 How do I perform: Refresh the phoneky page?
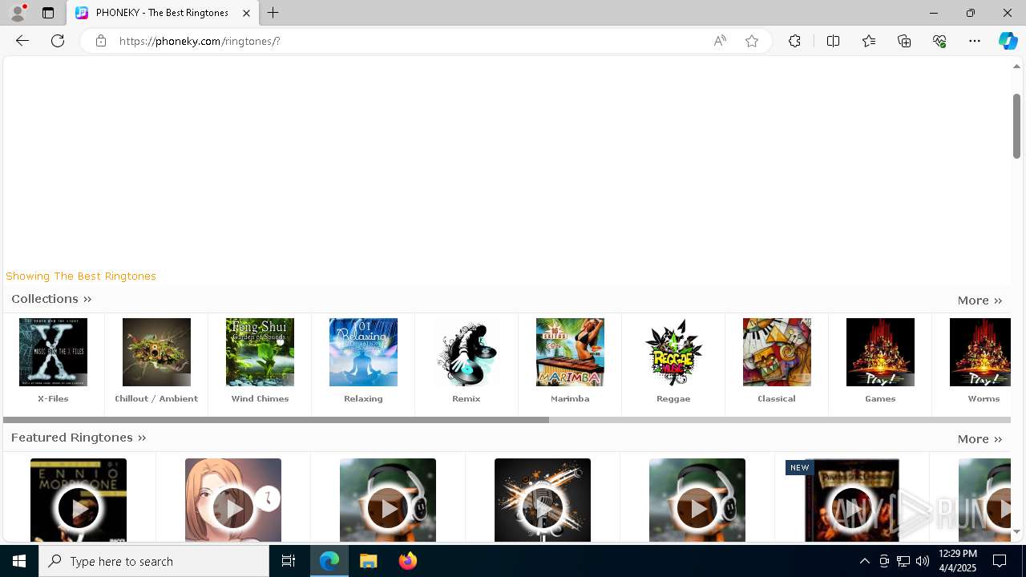(58, 41)
